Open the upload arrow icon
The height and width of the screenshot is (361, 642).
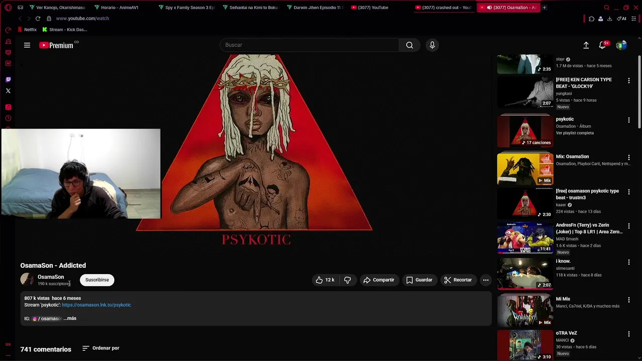point(586,45)
